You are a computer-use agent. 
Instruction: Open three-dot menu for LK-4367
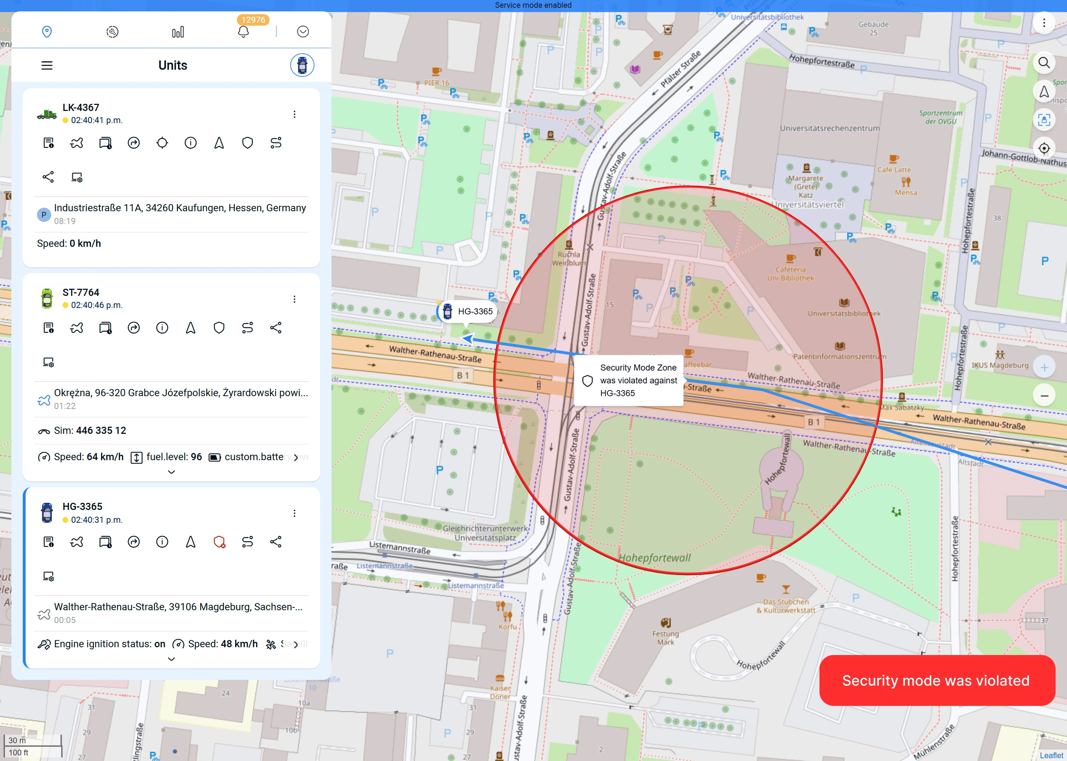pos(294,115)
